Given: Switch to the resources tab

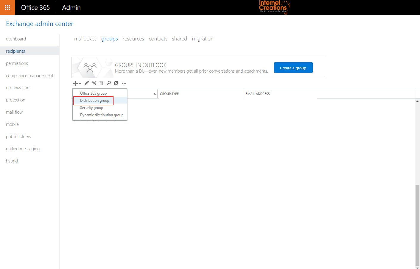Looking at the screenshot, I should click(133, 39).
